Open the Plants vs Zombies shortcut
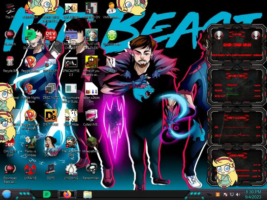The width and height of the screenshot is (267, 200). pos(30,147)
